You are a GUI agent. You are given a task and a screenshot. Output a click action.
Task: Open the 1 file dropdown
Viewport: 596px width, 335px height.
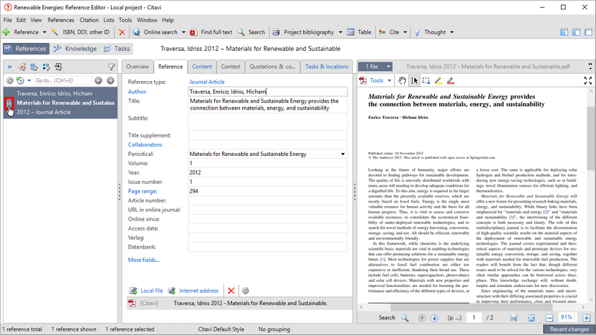(x=375, y=67)
